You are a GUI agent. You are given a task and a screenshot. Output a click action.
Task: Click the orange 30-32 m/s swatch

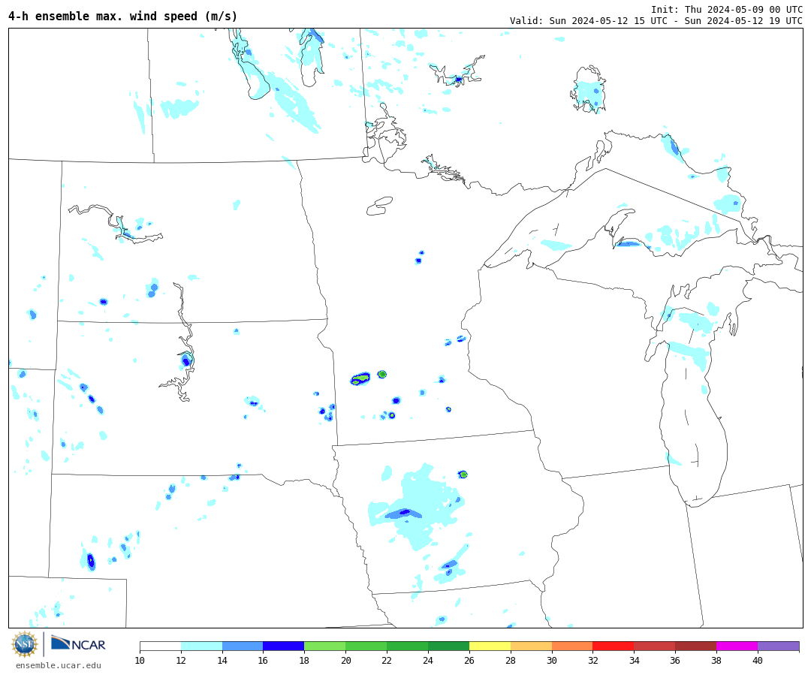click(572, 646)
